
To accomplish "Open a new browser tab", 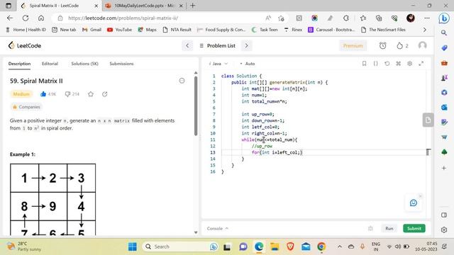I will click(x=193, y=6).
